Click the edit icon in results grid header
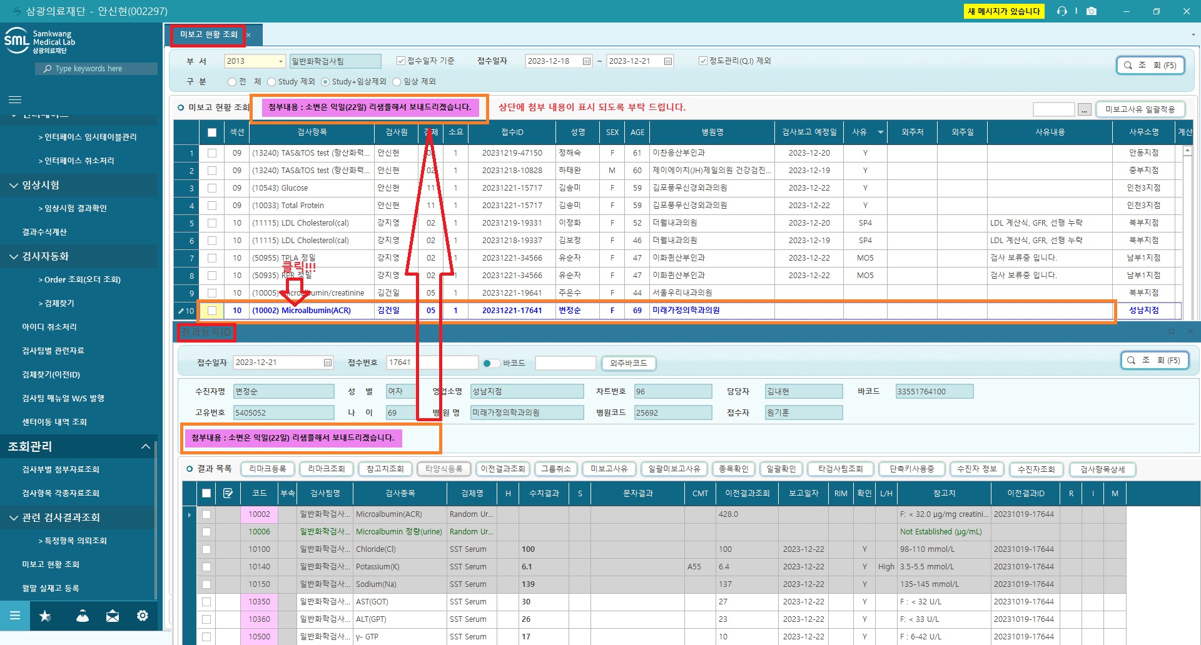This screenshot has height=645, width=1201. (x=228, y=493)
